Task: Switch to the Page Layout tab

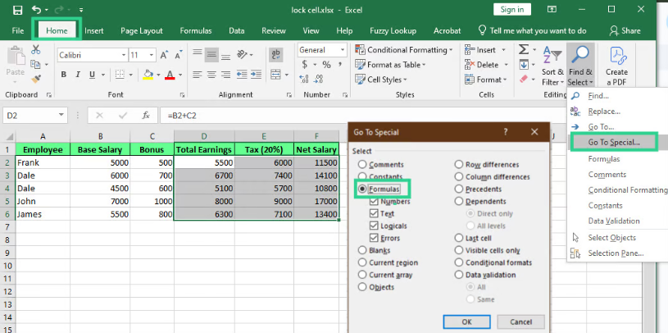Action: point(141,30)
